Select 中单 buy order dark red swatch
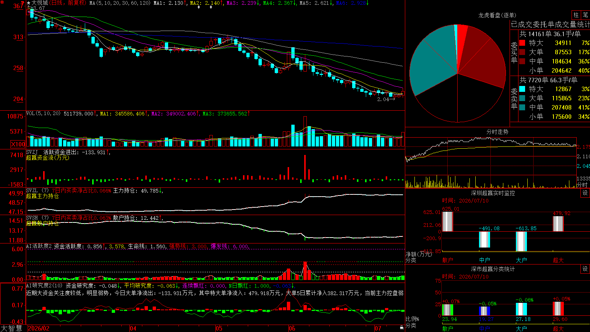This screenshot has width=590, height=332. click(x=522, y=61)
